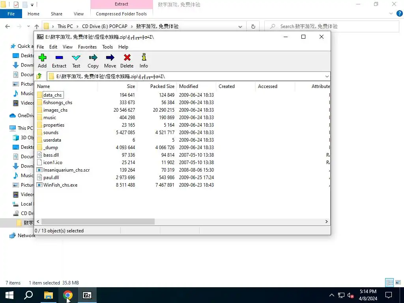Image resolution: width=404 pixels, height=303 pixels.
Task: Open the Explorer help question icon
Action: [x=399, y=14]
